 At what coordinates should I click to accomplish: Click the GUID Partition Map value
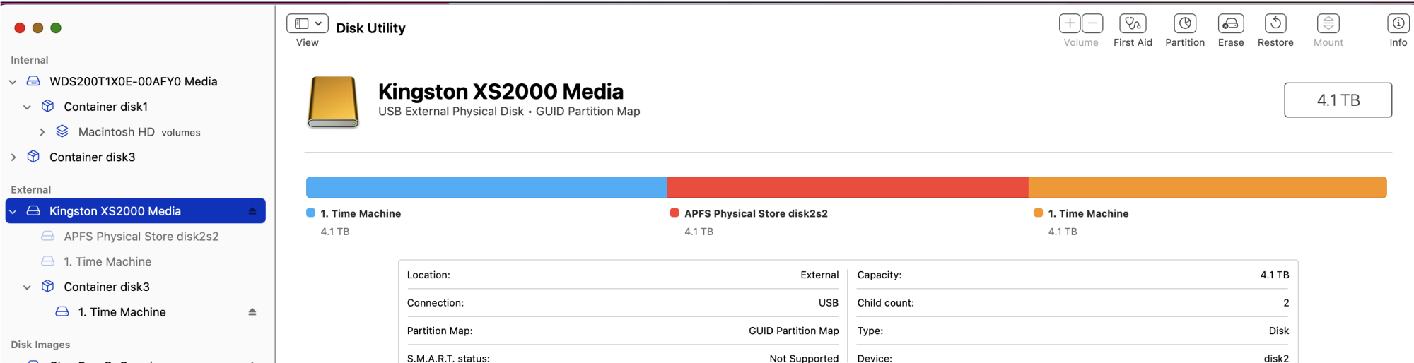click(x=794, y=331)
